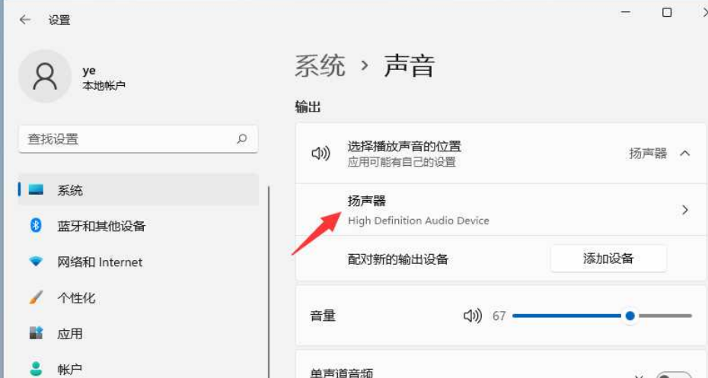Image resolution: width=708 pixels, height=378 pixels.
Task: Mute using the volume speaker icon
Action: [472, 316]
